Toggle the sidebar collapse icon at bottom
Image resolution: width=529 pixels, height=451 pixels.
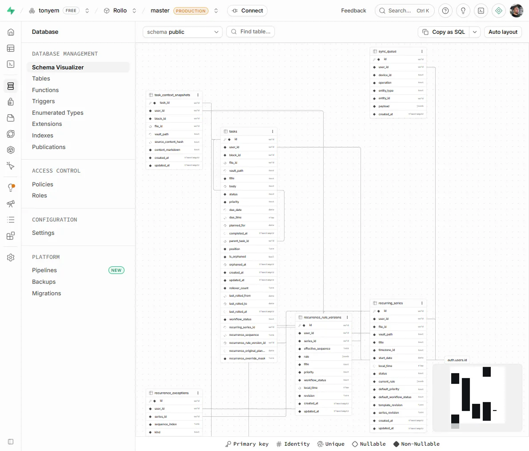point(11,442)
